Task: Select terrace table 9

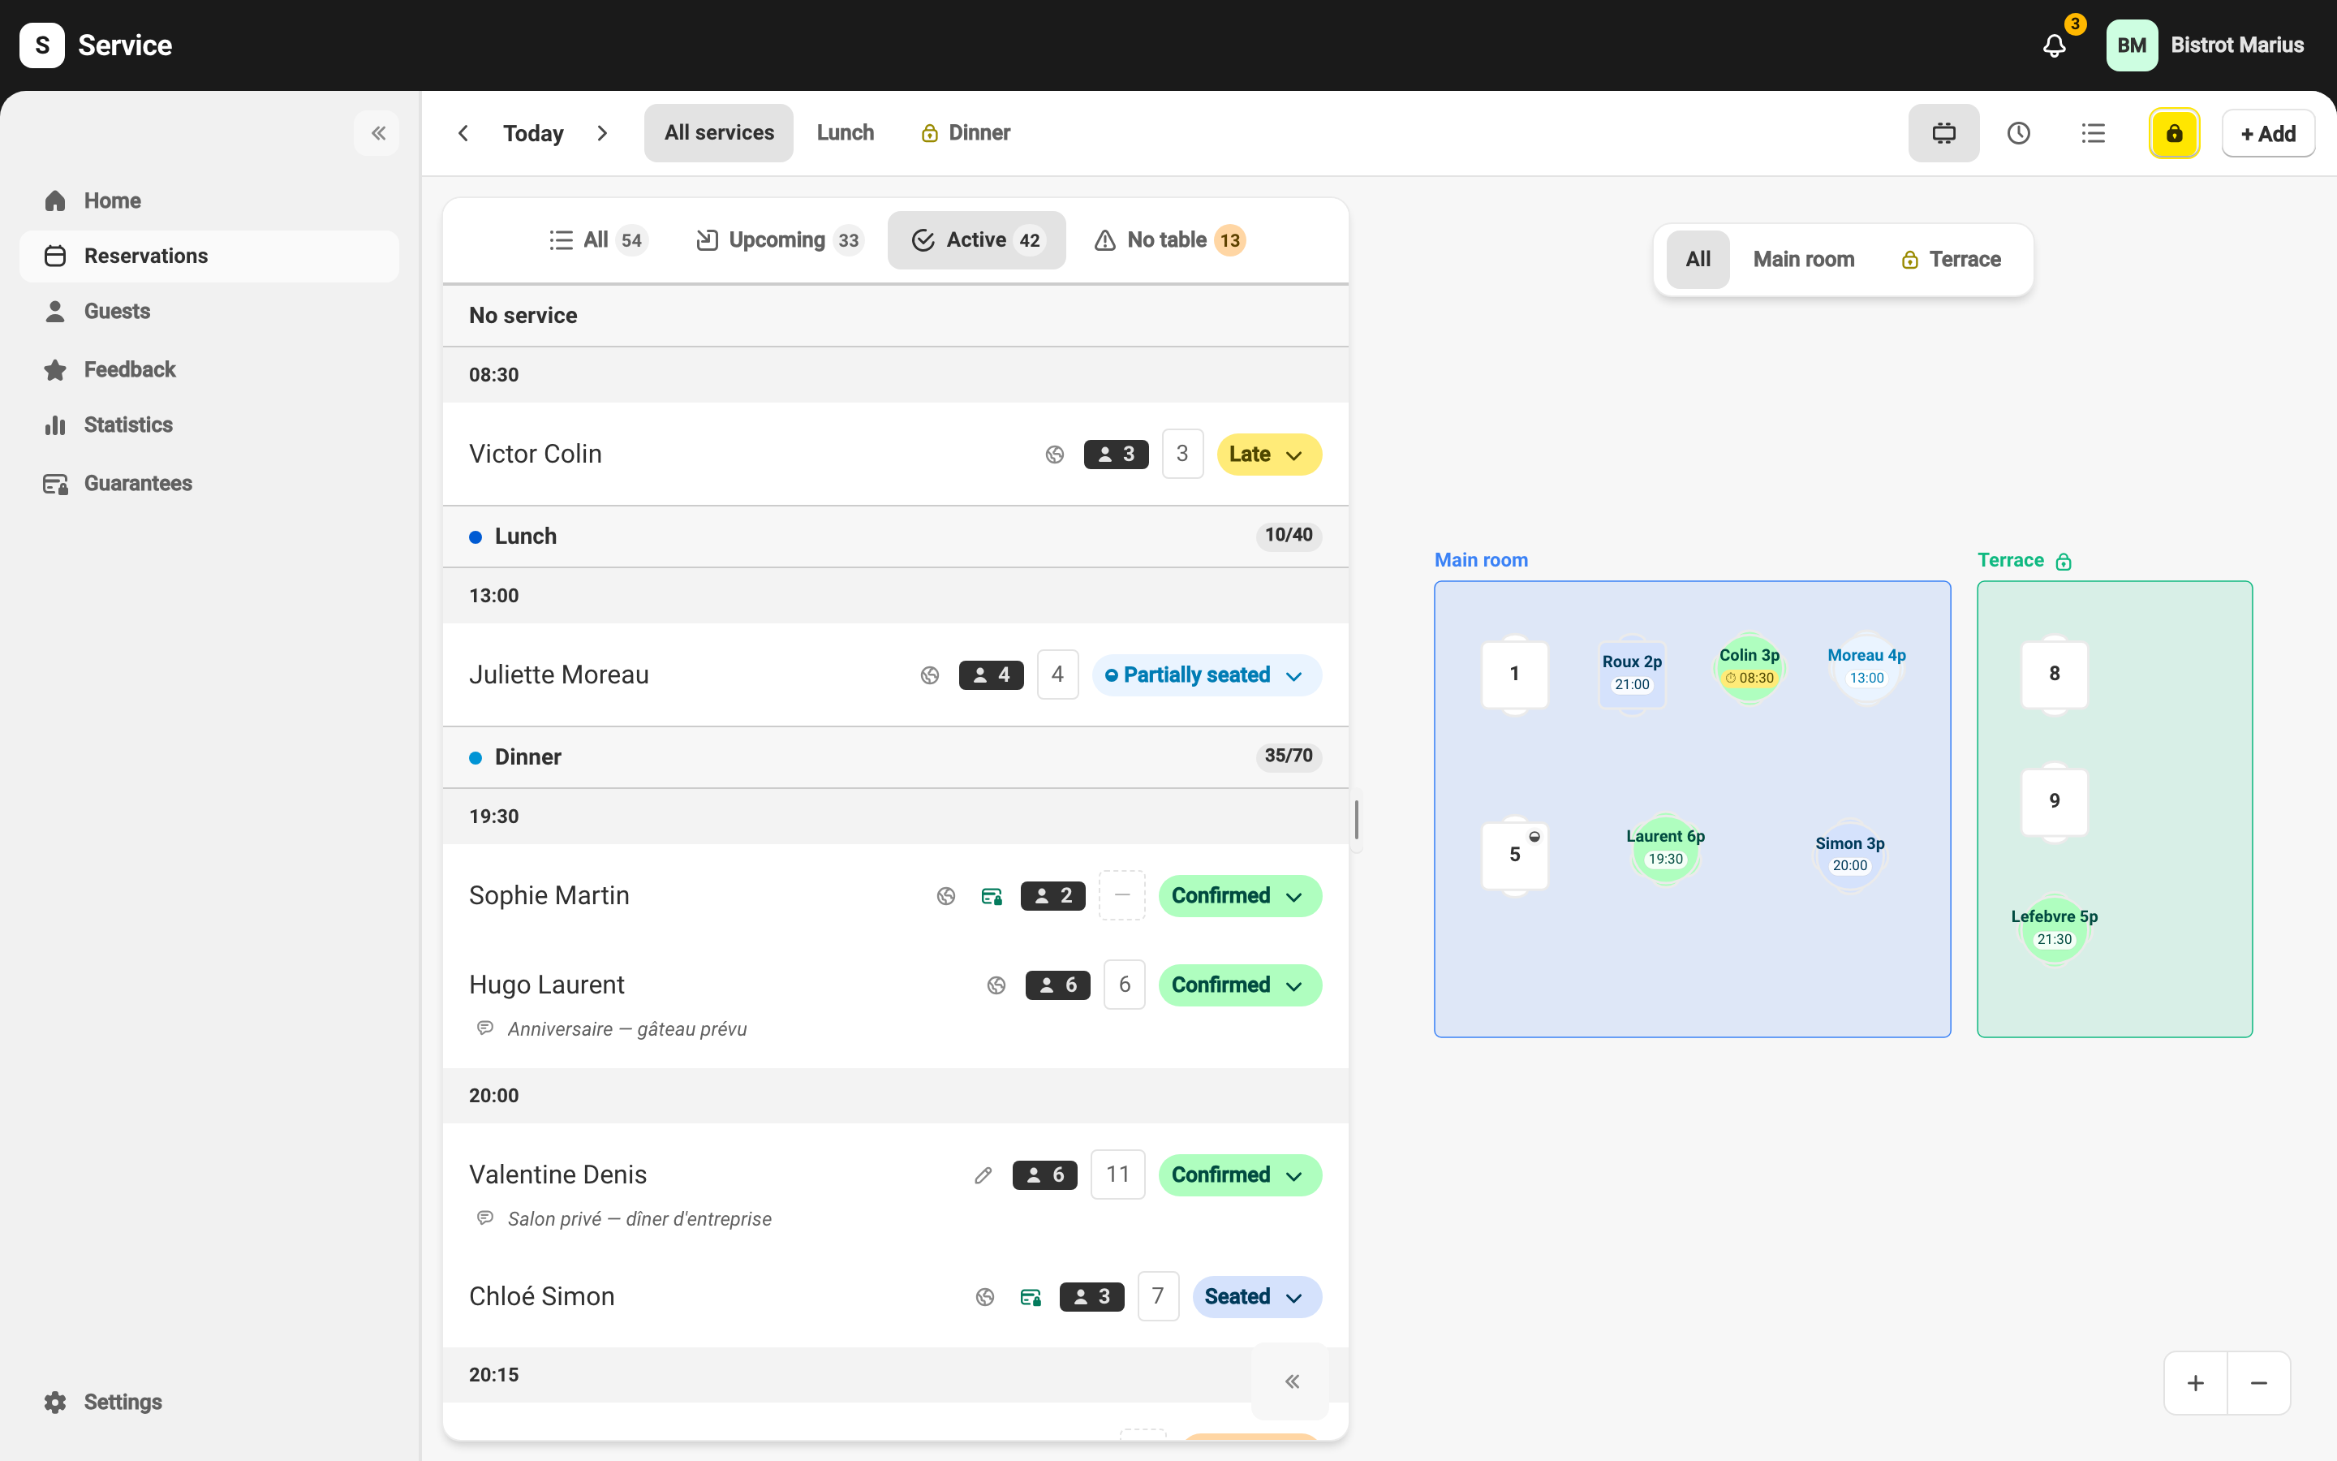Action: click(2054, 801)
